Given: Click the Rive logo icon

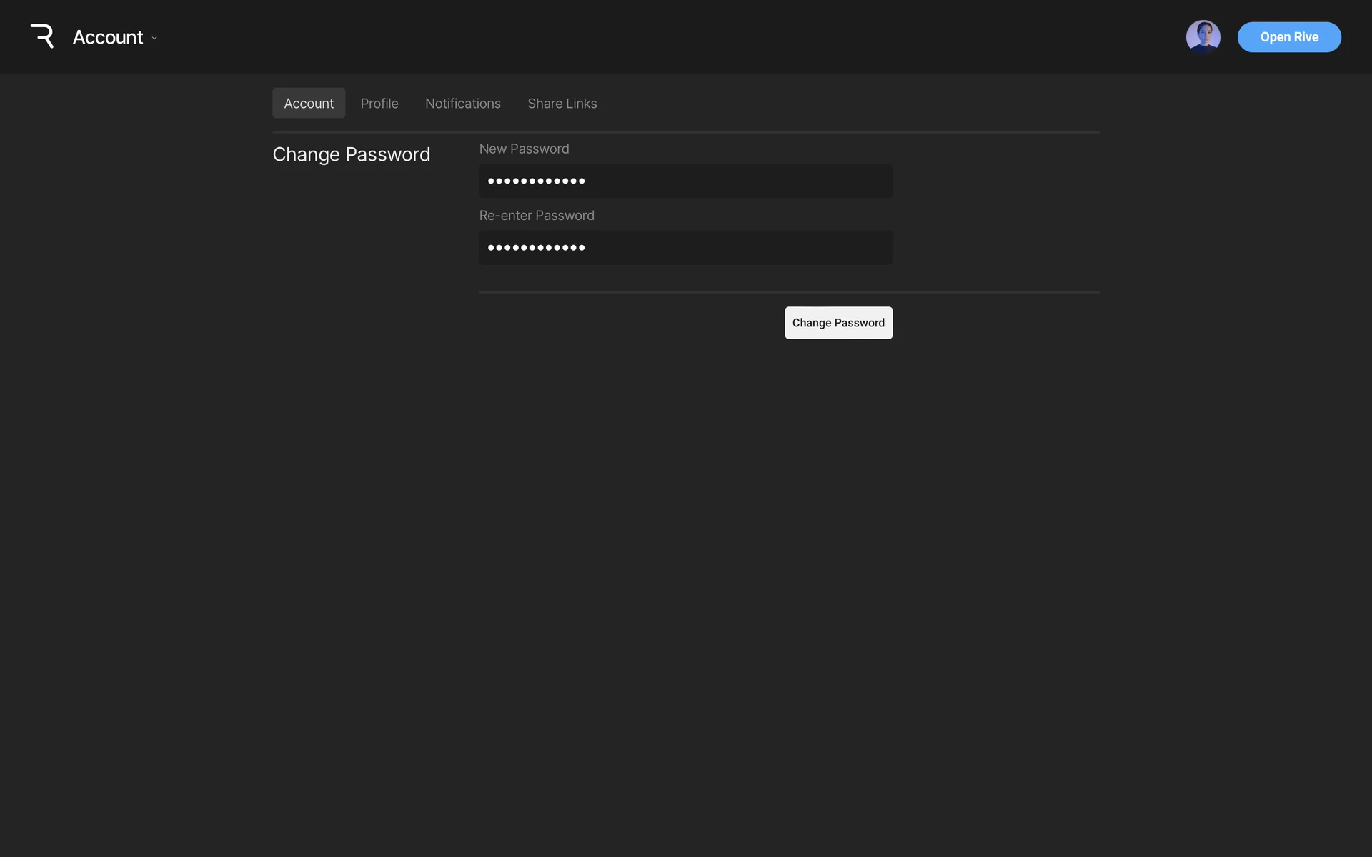Looking at the screenshot, I should (x=42, y=36).
